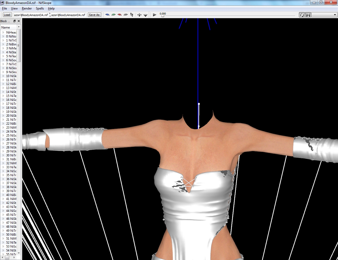338x260 pixels.
Task: Click the block list horizontal scrollbar
Action: [x=9, y=257]
